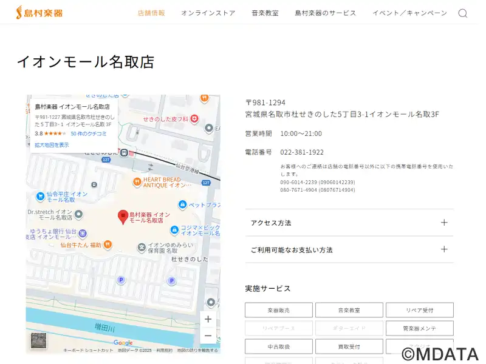The width and height of the screenshot is (486, 364).
Task: Open the 50 件のクチコミ reviews link
Action: tap(89, 133)
